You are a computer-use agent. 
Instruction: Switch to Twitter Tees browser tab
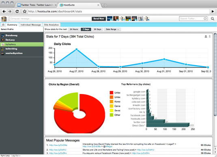[x=37, y=5]
